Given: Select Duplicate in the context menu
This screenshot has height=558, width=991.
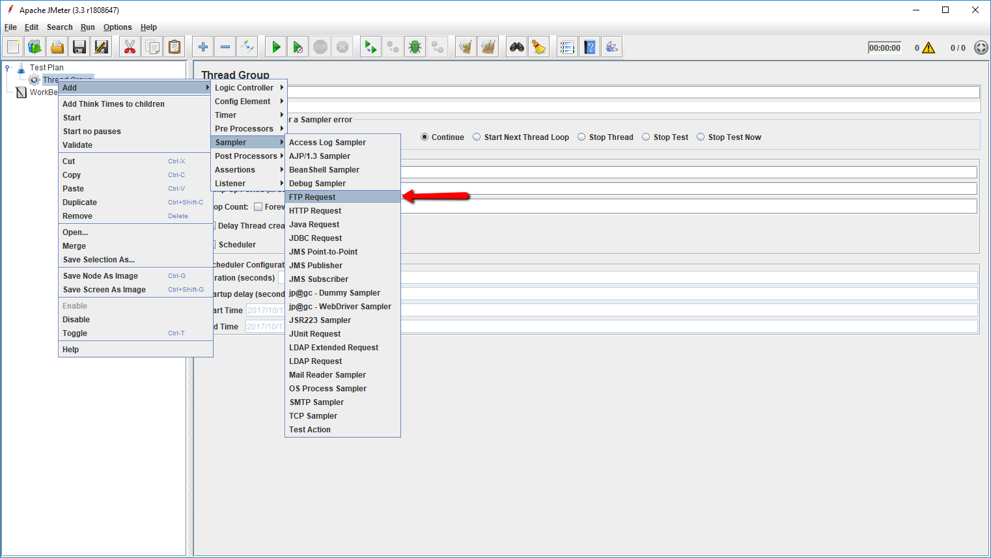Looking at the screenshot, I should pos(79,202).
